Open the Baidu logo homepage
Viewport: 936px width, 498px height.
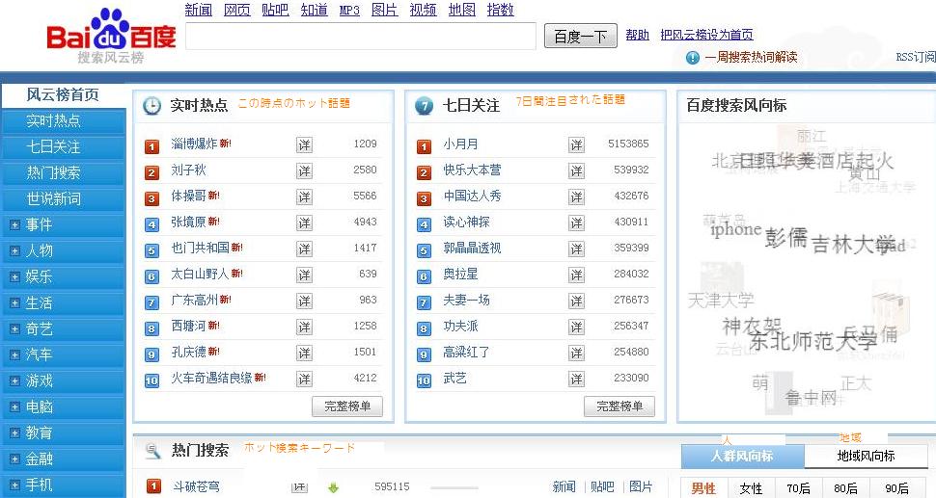point(112,36)
